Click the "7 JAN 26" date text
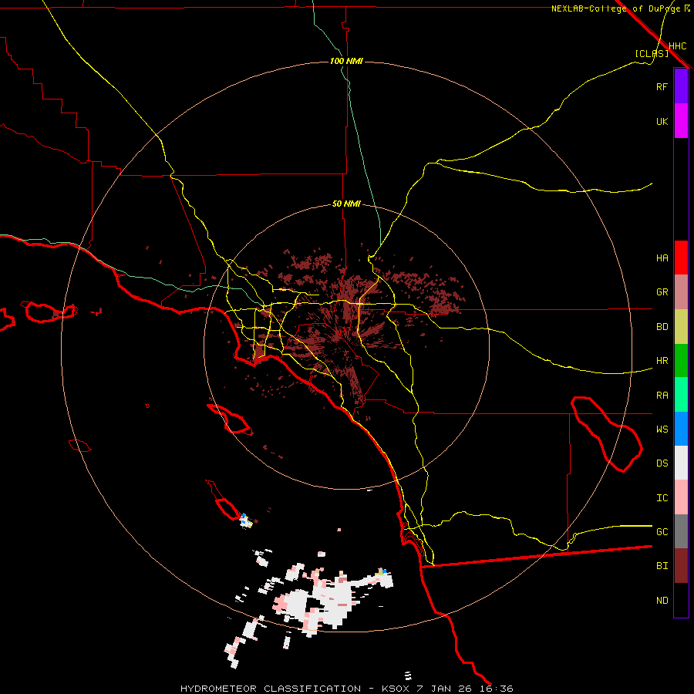 click(x=445, y=689)
